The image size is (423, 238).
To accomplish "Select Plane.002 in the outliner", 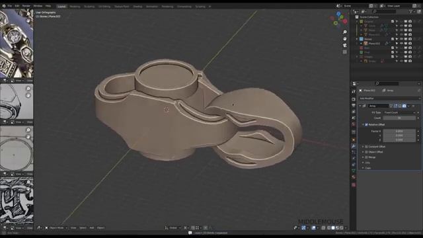I will pos(374,44).
